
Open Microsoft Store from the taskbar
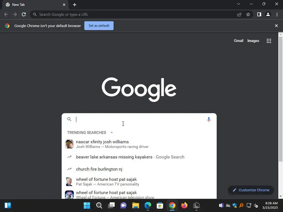click(x=160, y=205)
